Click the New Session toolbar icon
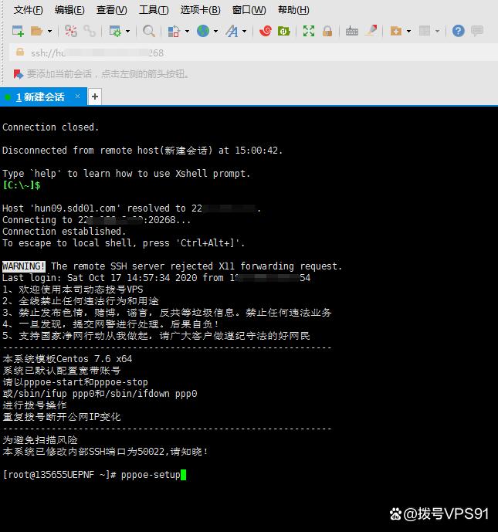 [18, 31]
